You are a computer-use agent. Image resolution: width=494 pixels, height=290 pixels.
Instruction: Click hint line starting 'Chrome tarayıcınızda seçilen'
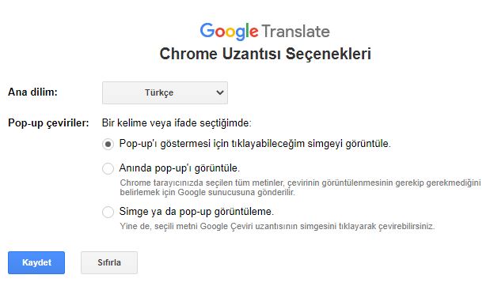pyautogui.click(x=300, y=183)
